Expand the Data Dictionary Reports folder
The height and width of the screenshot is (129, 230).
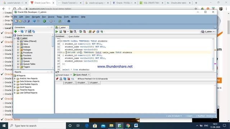click(14, 81)
